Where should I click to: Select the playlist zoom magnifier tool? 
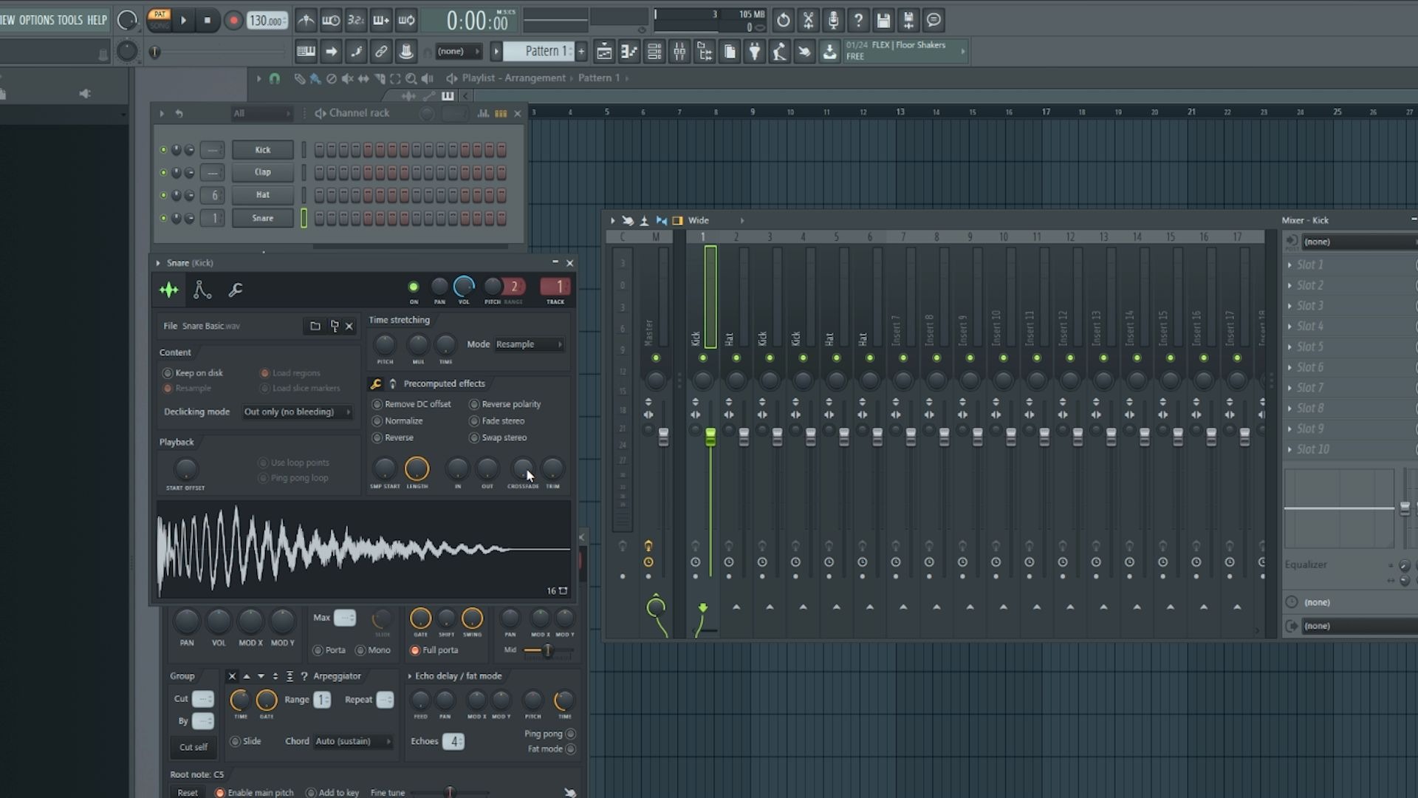point(411,78)
